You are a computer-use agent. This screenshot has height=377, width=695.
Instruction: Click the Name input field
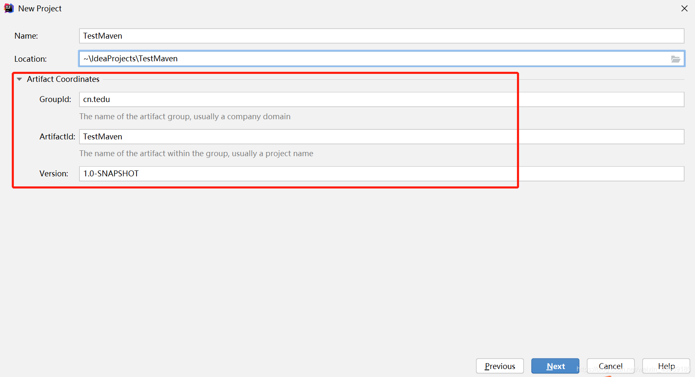click(x=381, y=36)
